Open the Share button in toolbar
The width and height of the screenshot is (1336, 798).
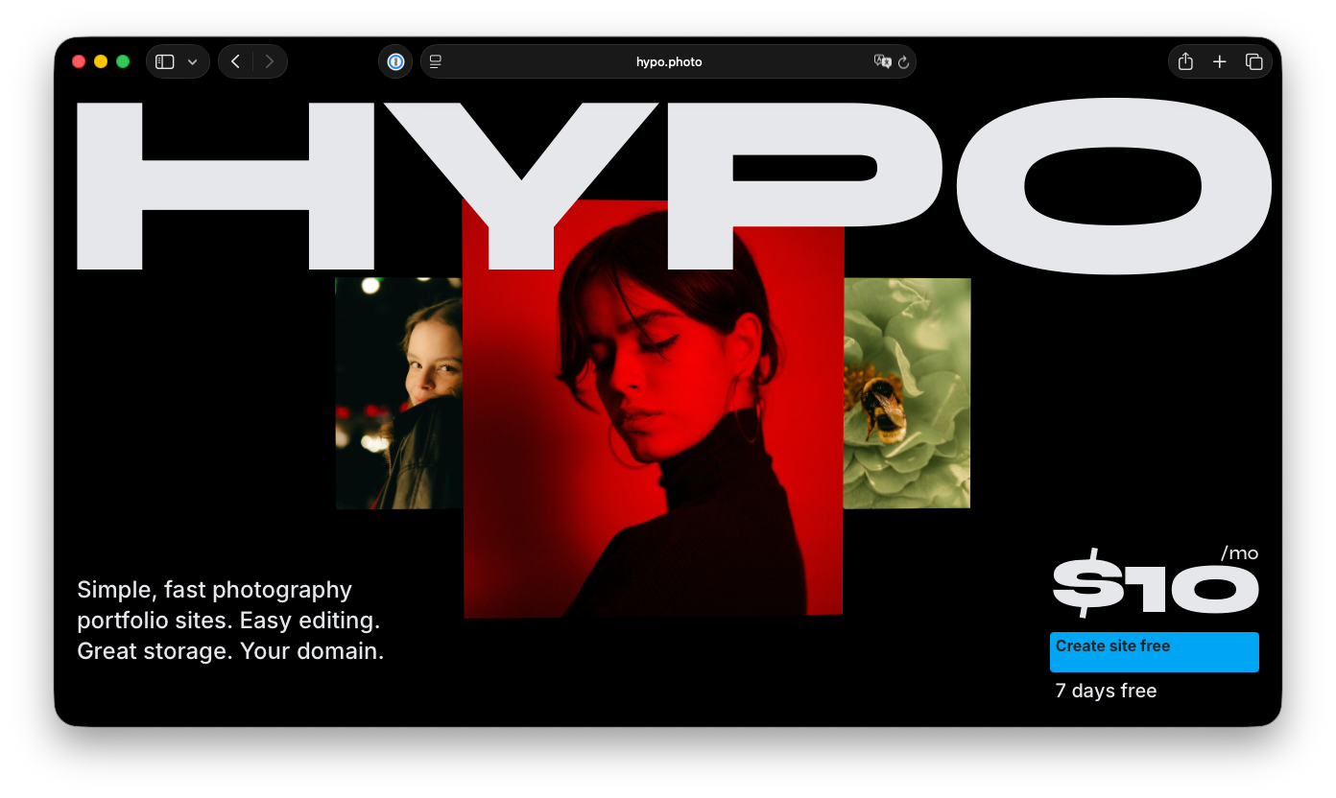click(1185, 61)
